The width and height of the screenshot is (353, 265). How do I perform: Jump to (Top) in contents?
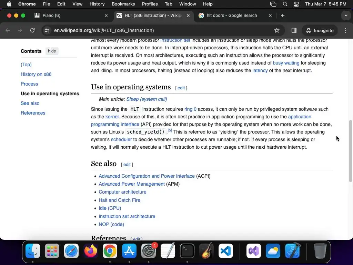pyautogui.click(x=26, y=65)
